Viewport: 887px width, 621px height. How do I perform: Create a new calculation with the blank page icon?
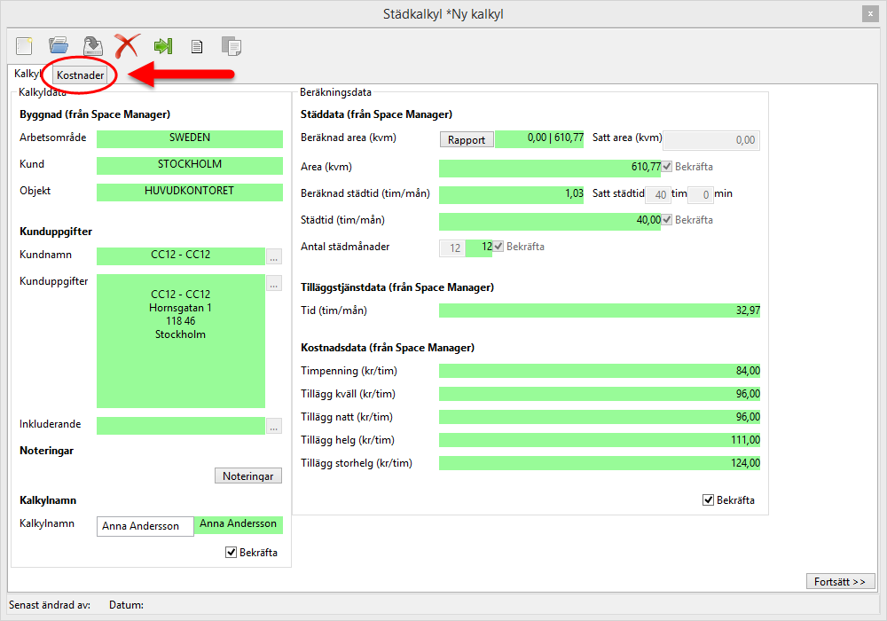[24, 46]
